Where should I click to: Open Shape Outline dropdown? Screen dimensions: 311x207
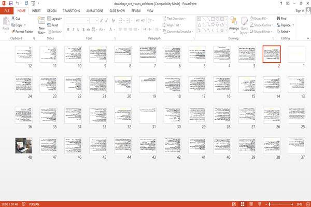[261, 25]
